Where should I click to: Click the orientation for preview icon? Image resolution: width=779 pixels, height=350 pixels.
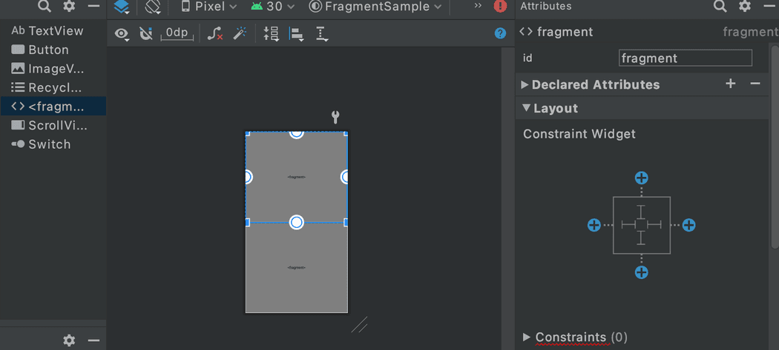coord(153,7)
